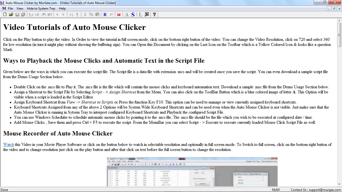The height and width of the screenshot is (192, 342).
Task: Click the vertical scrollbar up arrow
Action: coord(339,20)
